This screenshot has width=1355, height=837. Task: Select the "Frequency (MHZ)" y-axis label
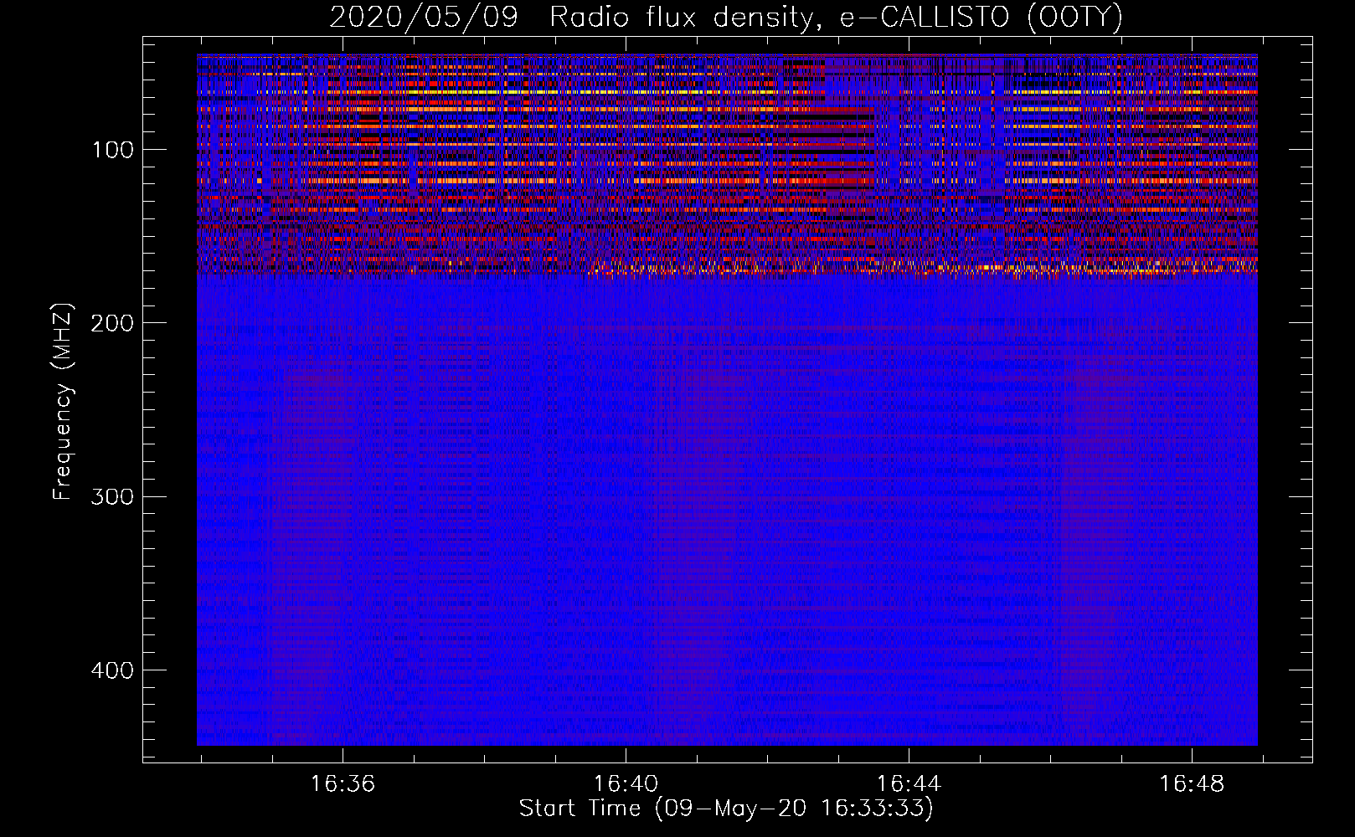63,401
